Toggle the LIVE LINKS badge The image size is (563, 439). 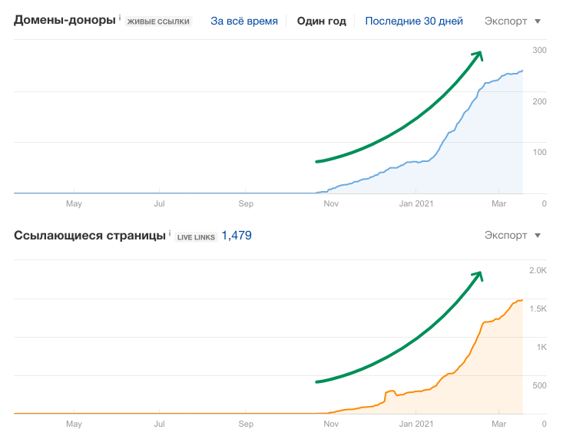[195, 236]
